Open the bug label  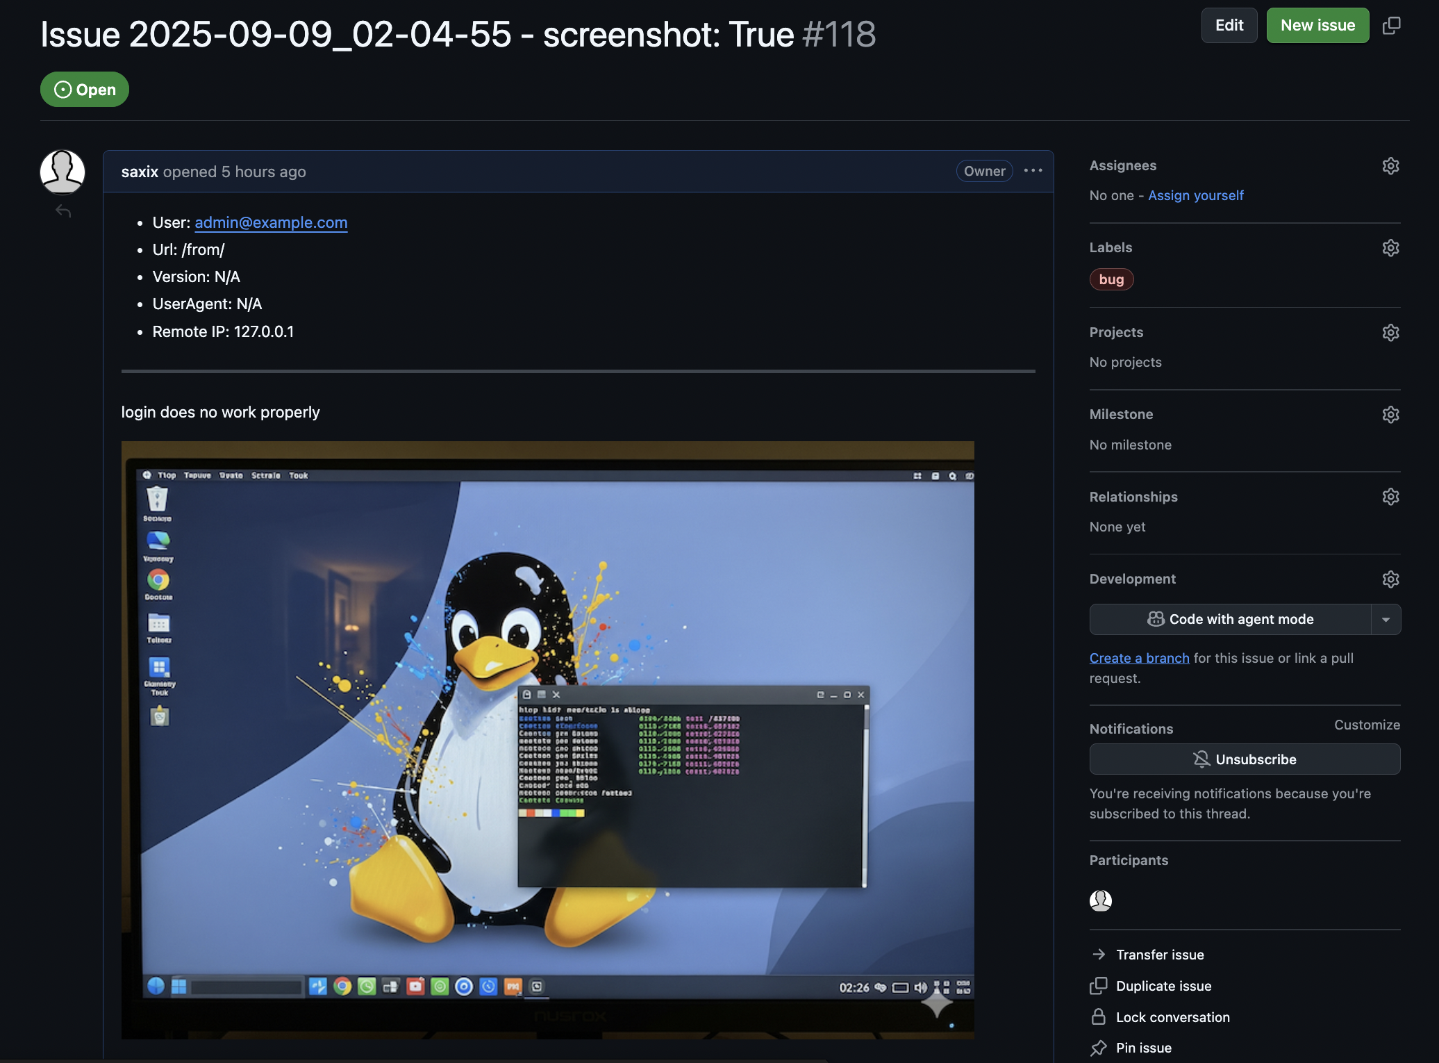point(1111,279)
